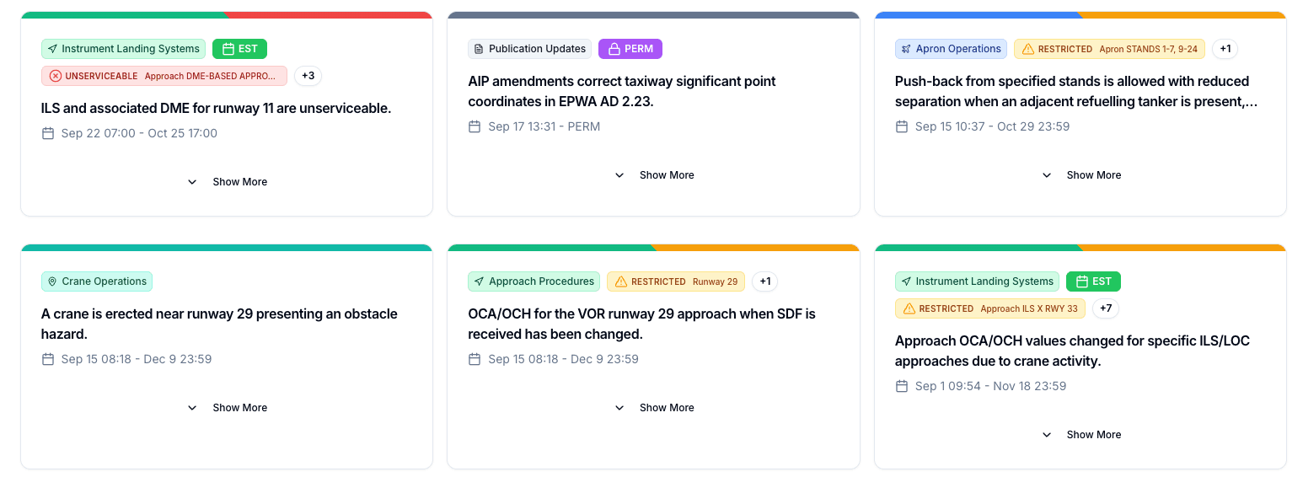Expand Show More on AIP amendments card
The height and width of the screenshot is (477, 1303).
(x=655, y=175)
